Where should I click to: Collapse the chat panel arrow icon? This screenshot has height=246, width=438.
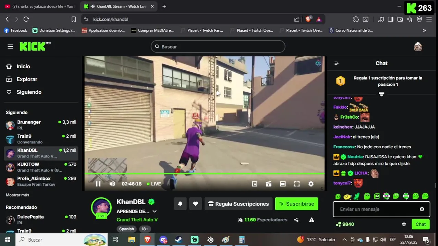pos(337,63)
